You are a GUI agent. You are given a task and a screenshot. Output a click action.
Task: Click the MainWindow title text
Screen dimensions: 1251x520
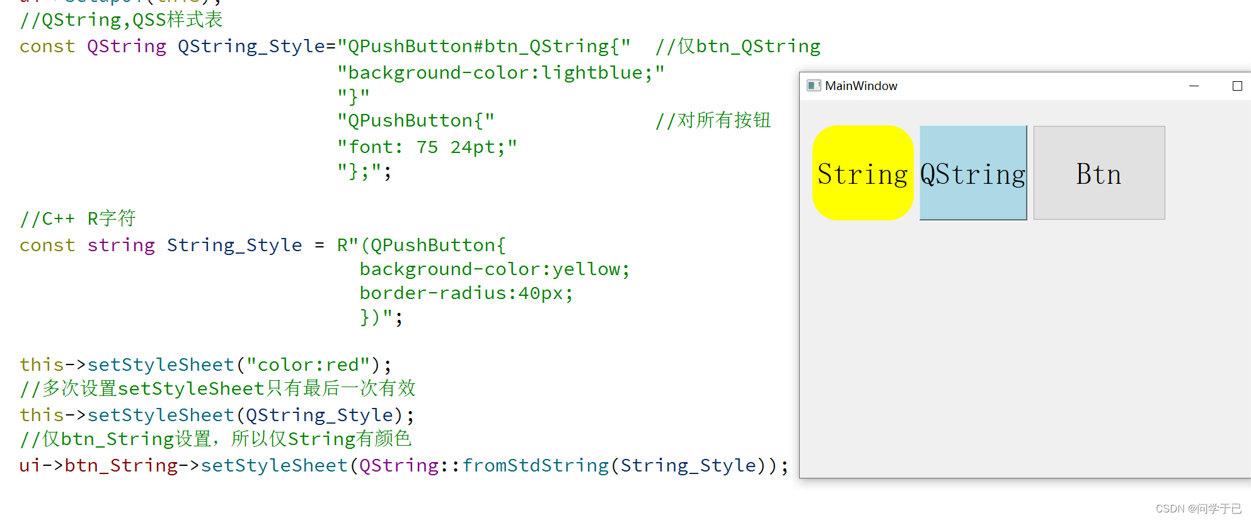tap(861, 86)
